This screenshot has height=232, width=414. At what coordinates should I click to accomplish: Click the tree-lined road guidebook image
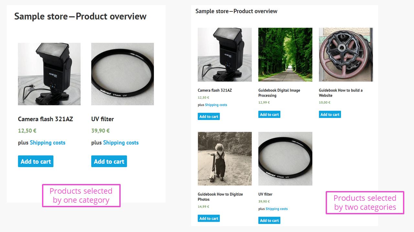click(285, 55)
